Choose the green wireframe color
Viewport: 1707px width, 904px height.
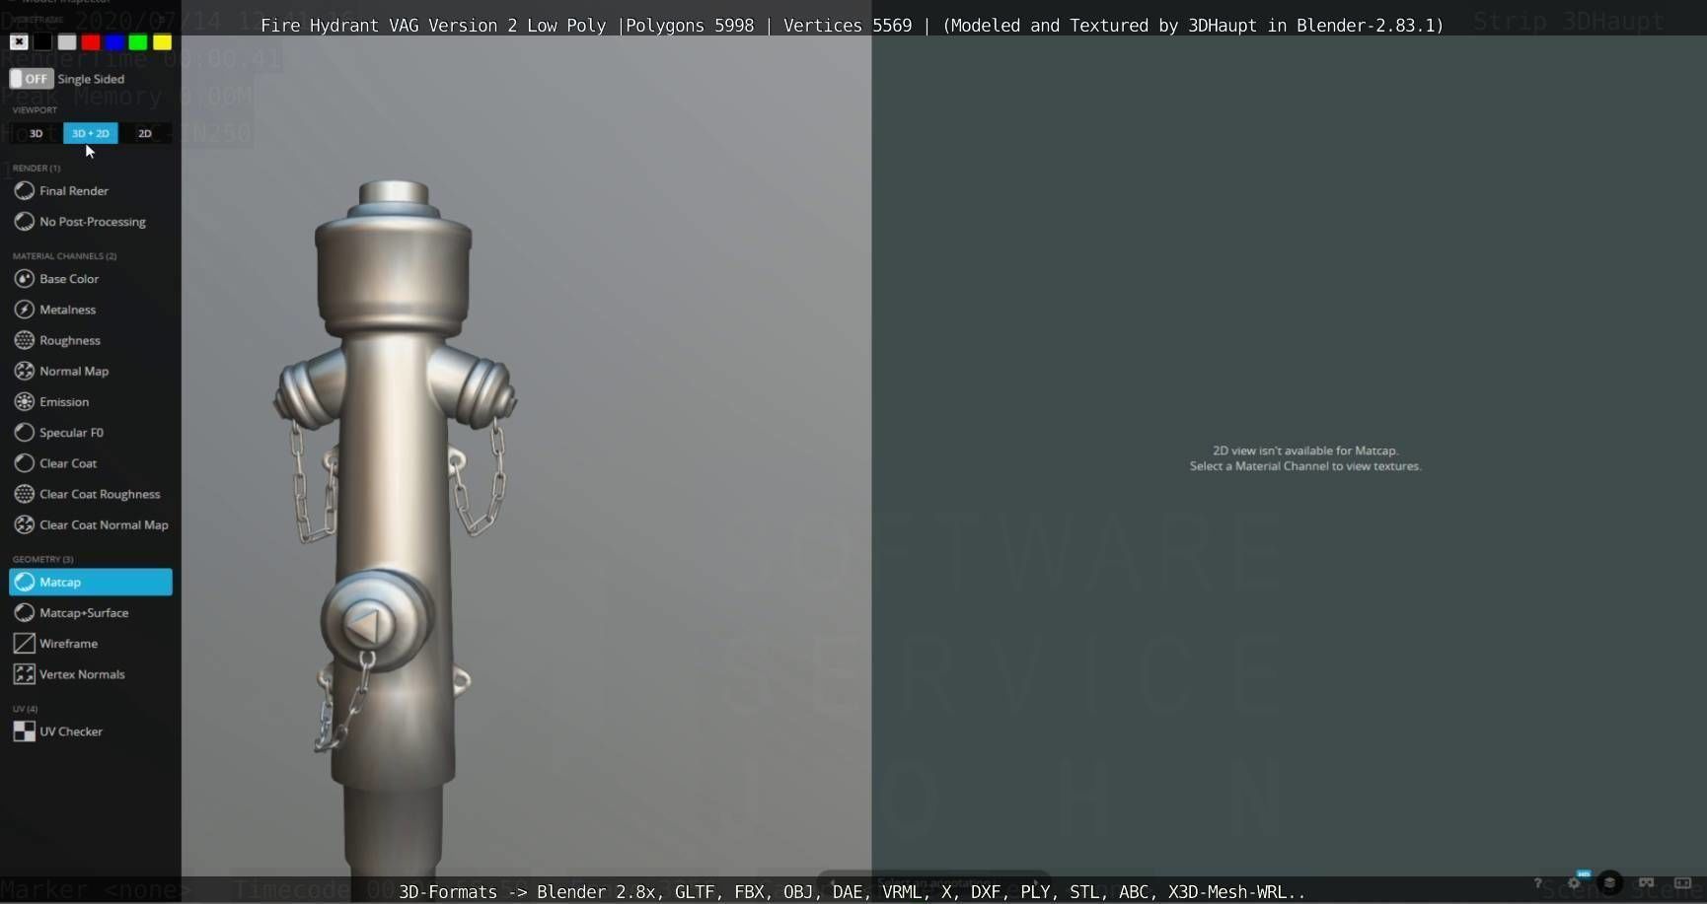[x=138, y=41]
